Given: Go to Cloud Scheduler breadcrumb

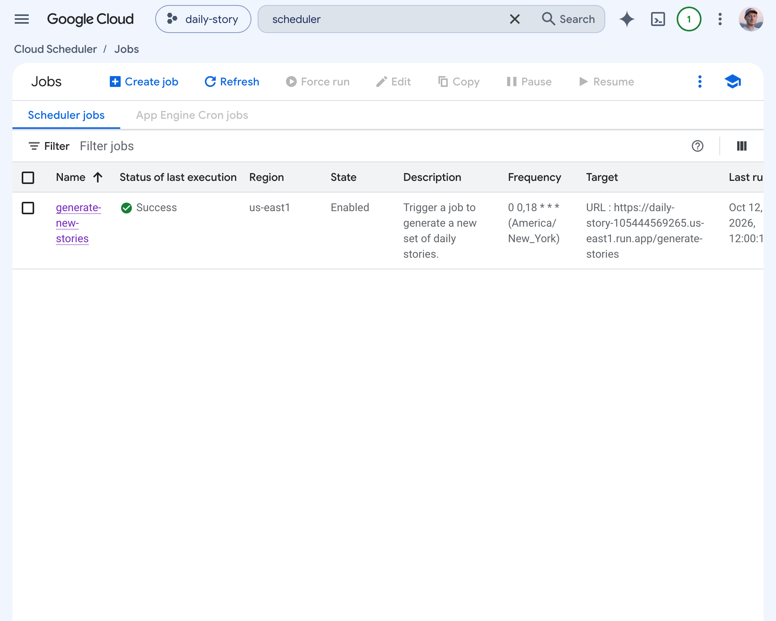Looking at the screenshot, I should pyautogui.click(x=55, y=49).
